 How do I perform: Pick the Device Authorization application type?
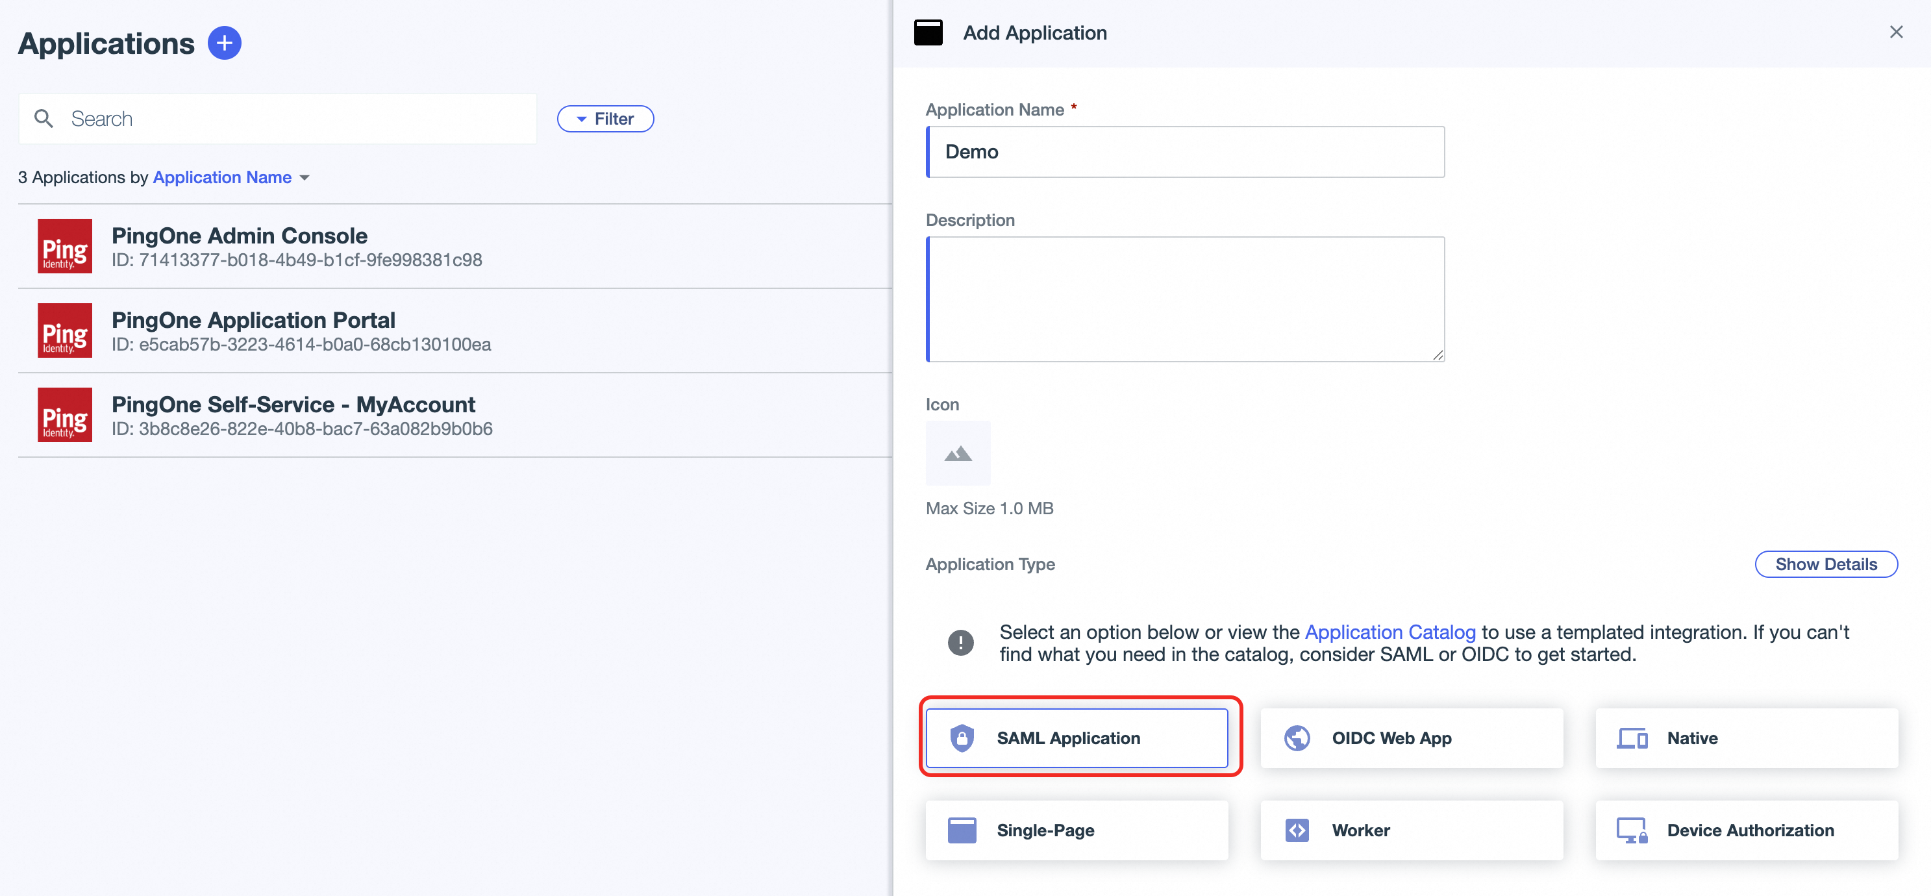click(x=1747, y=830)
